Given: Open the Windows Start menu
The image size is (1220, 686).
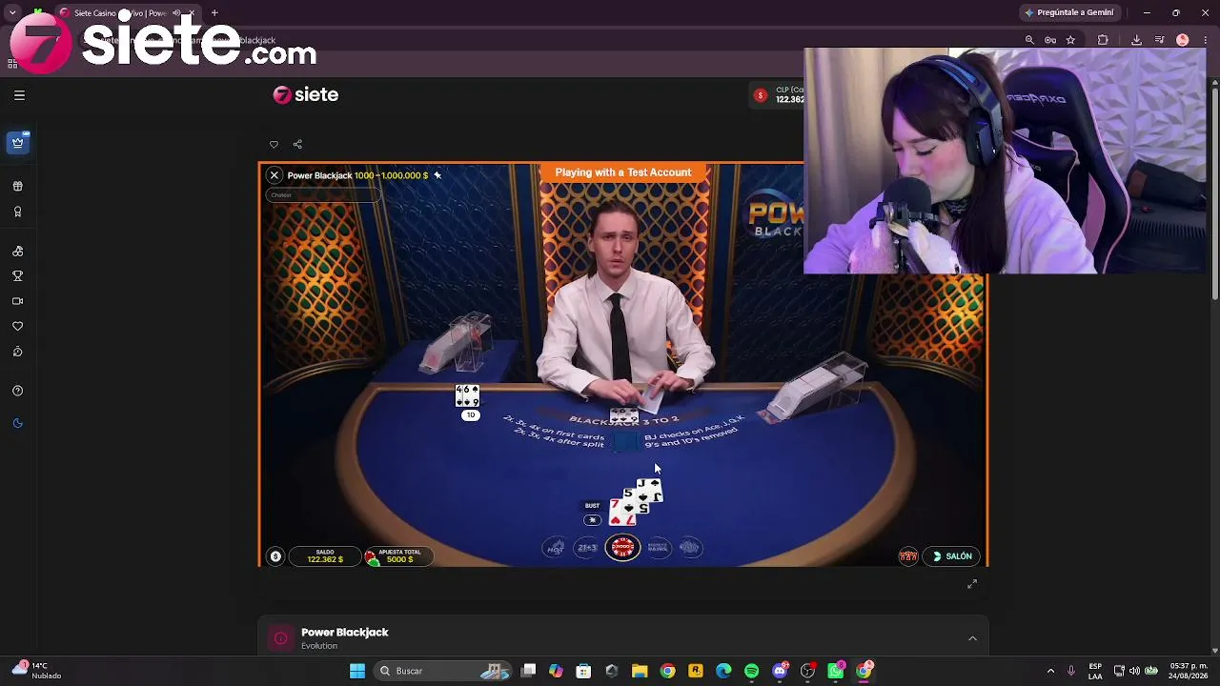Looking at the screenshot, I should [x=357, y=671].
